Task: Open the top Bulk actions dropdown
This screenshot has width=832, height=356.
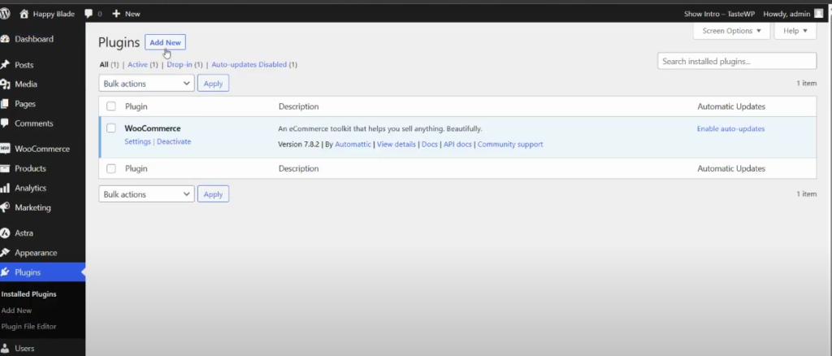Action: pyautogui.click(x=146, y=83)
